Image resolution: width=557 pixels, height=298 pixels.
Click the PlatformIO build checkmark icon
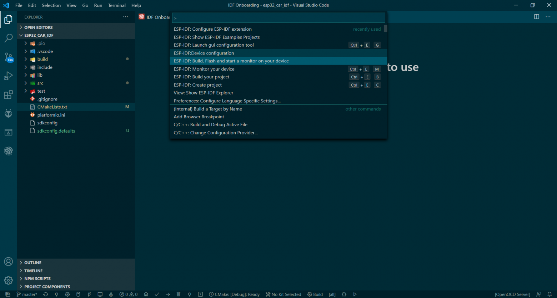(157, 294)
